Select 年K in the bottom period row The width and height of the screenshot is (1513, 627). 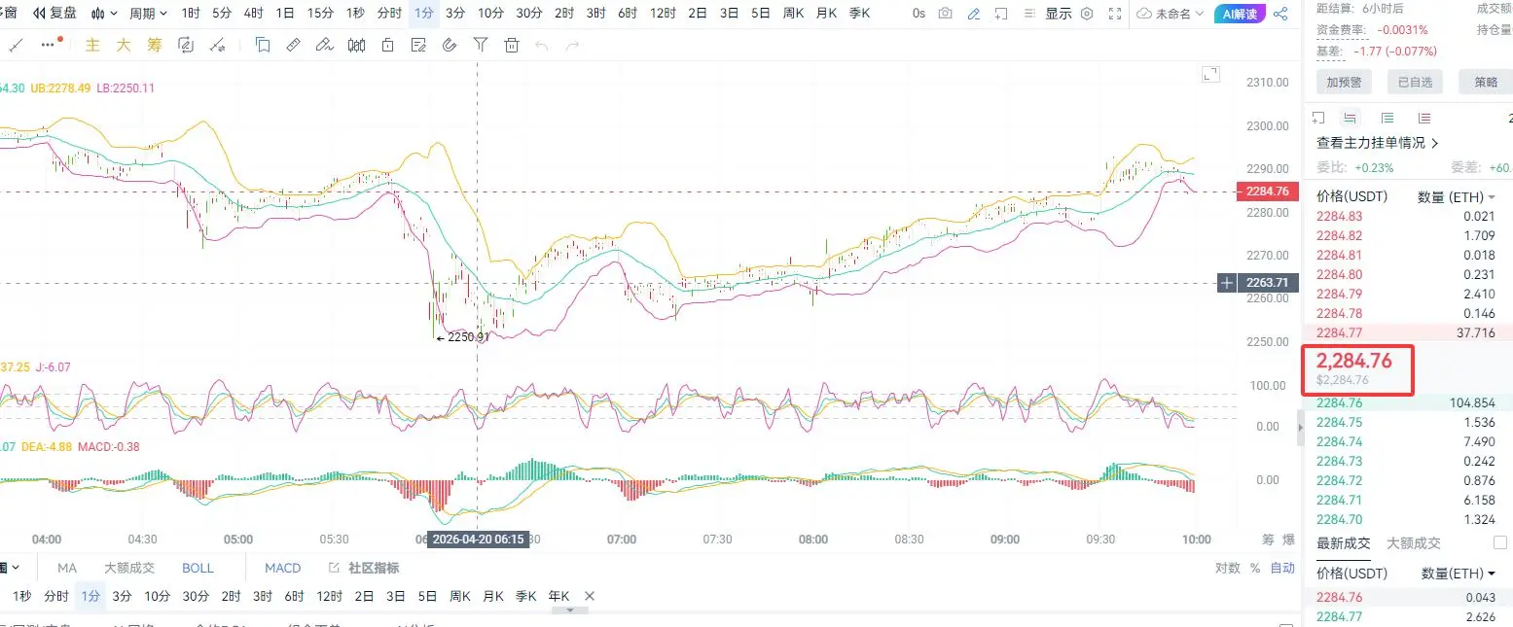pos(558,596)
